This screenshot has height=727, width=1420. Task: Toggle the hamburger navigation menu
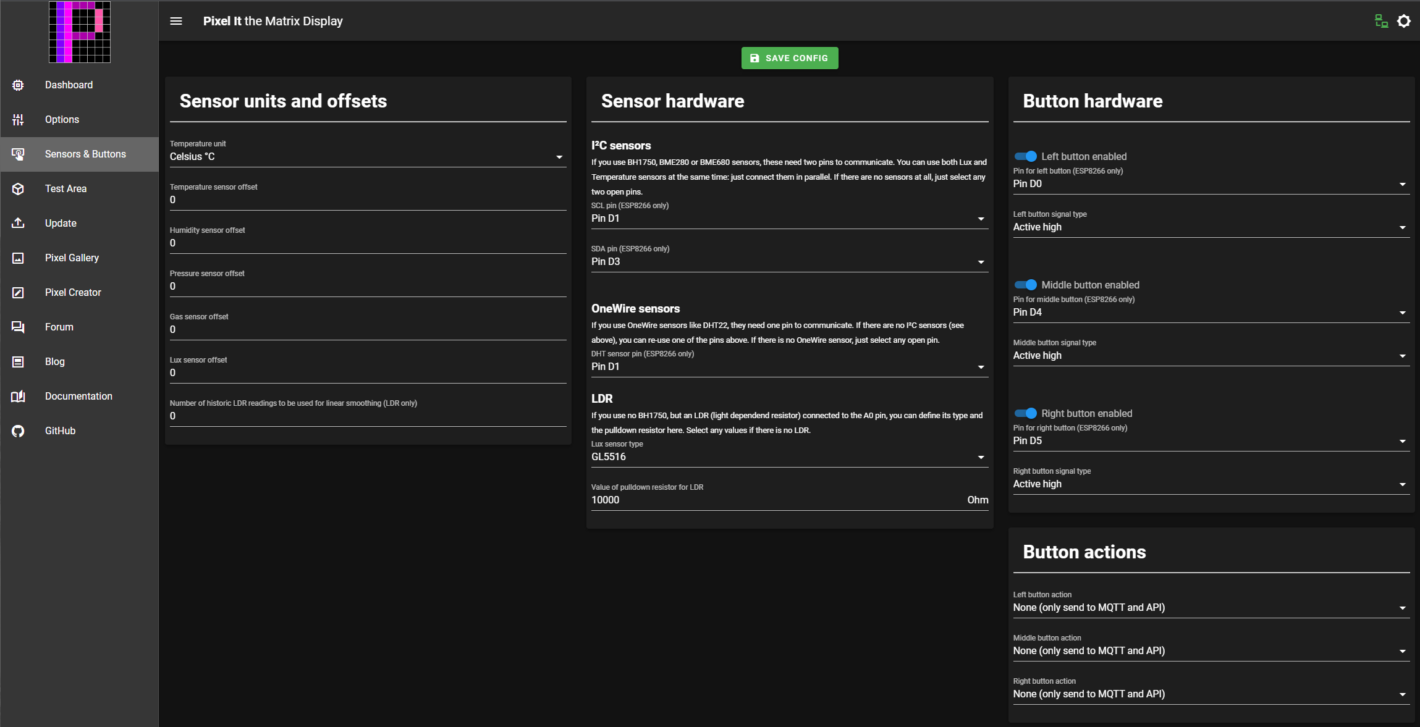tap(176, 21)
